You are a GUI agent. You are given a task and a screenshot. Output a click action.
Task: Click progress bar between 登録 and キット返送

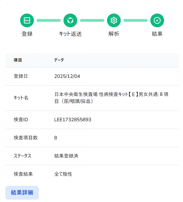(x=49, y=20)
